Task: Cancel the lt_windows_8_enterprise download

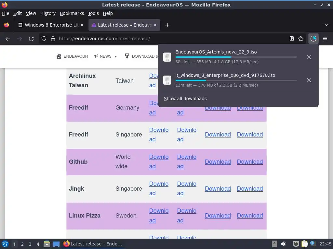Action: point(309,80)
